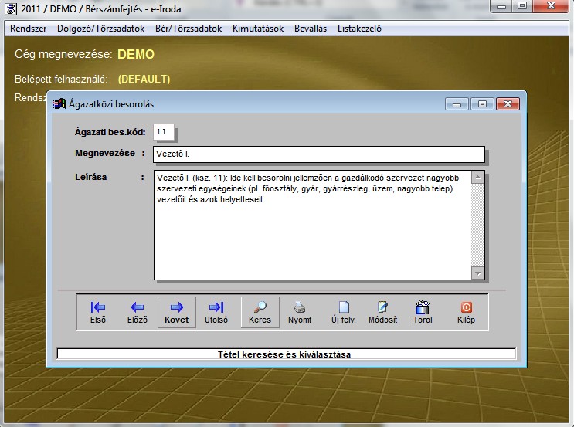
Task: Open search with the Keres magnifier
Action: (260, 312)
